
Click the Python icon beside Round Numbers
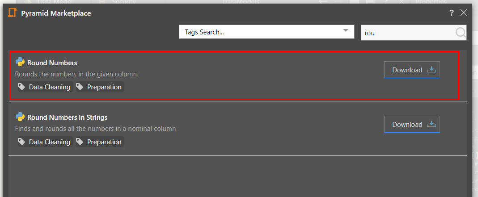pyautogui.click(x=20, y=62)
